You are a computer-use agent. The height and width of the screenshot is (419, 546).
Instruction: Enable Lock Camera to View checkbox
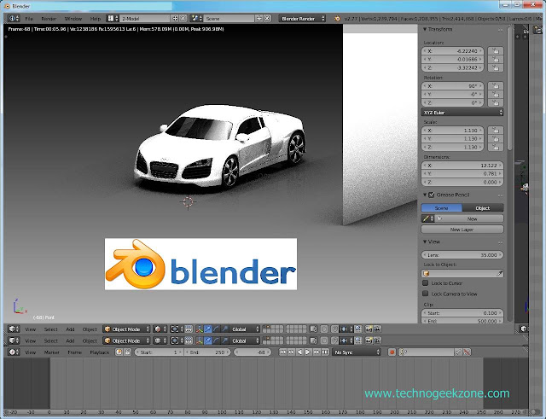425,294
